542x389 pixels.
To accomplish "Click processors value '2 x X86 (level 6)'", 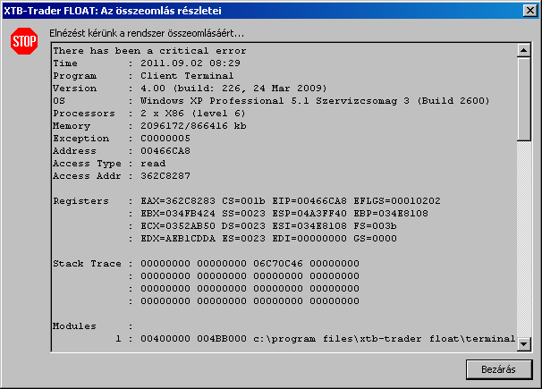I will [x=193, y=113].
